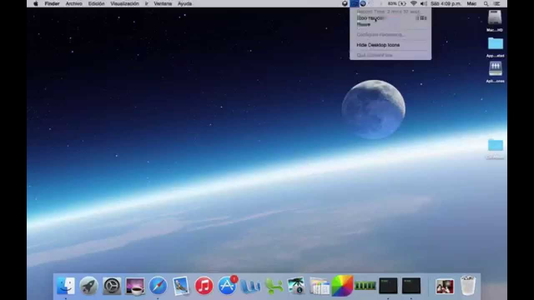The width and height of the screenshot is (534, 300).
Task: Open the Trash in the Dock
Action: (468, 285)
